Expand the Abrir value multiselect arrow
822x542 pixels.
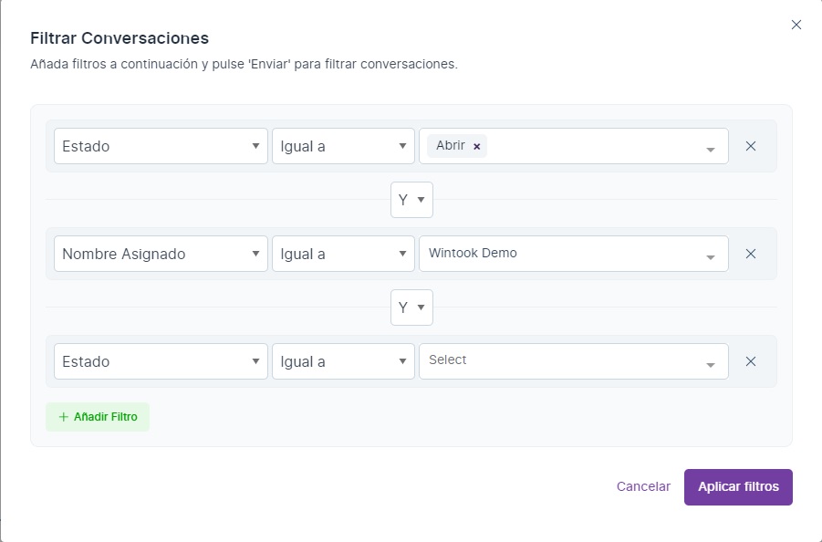pos(710,148)
